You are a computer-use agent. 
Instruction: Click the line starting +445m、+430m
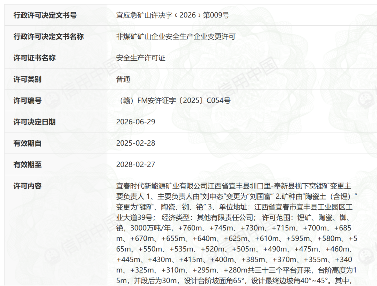(x=234, y=260)
